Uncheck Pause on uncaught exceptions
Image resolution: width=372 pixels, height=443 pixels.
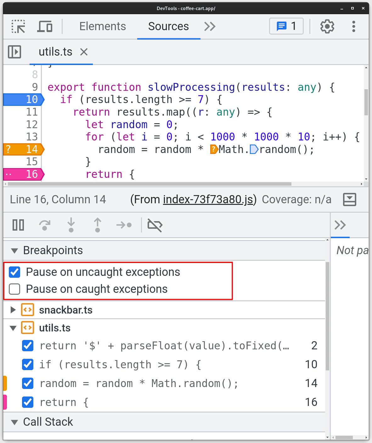[14, 272]
